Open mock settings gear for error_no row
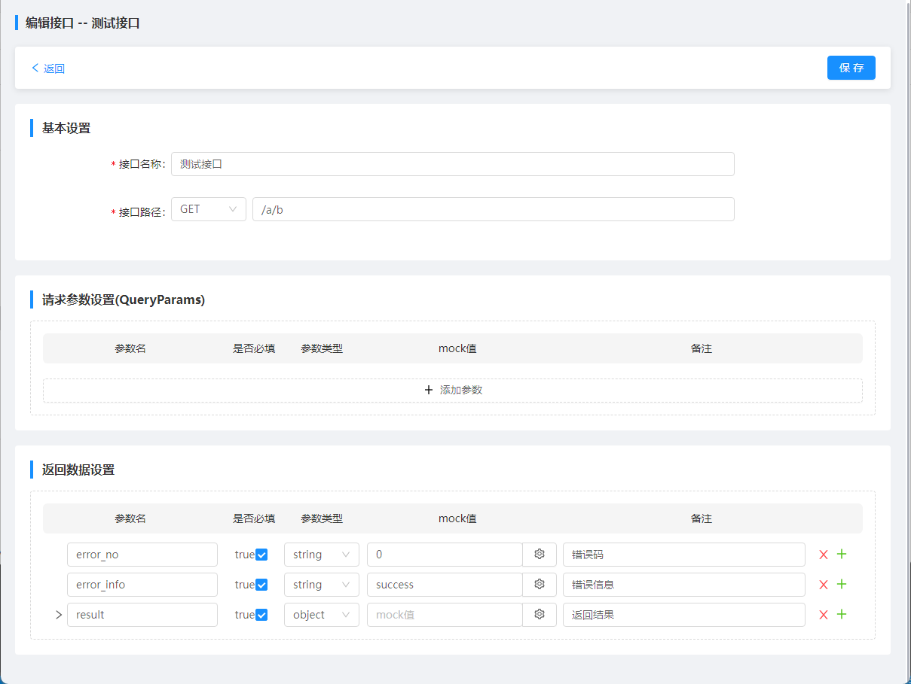Image resolution: width=911 pixels, height=684 pixels. point(540,555)
